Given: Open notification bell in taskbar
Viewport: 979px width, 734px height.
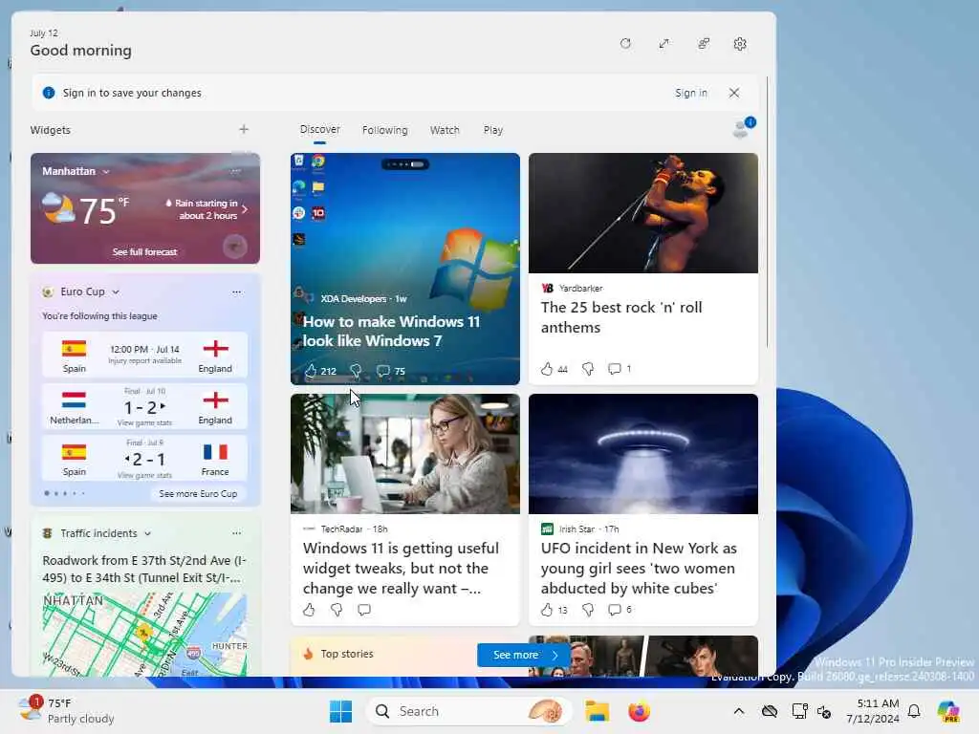Looking at the screenshot, I should coord(914,711).
